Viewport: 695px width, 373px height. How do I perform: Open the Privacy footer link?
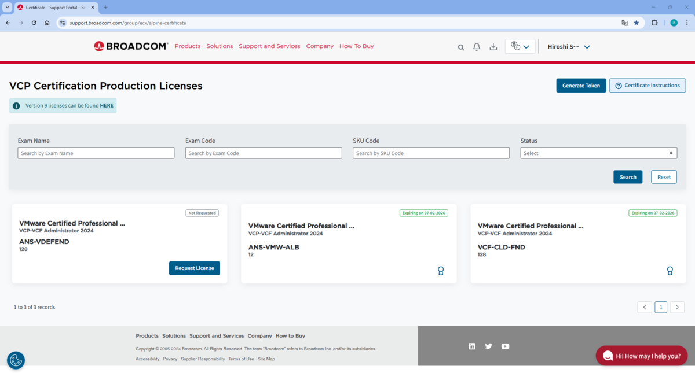170,359
